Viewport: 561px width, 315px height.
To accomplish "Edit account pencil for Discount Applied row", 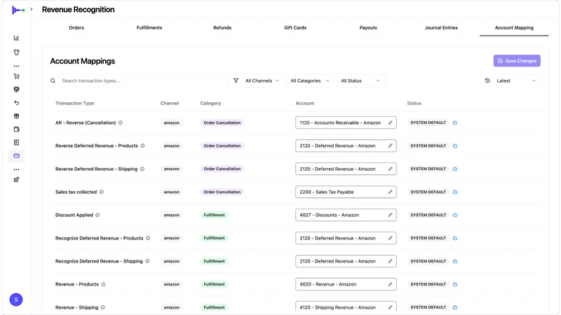I will pos(391,215).
